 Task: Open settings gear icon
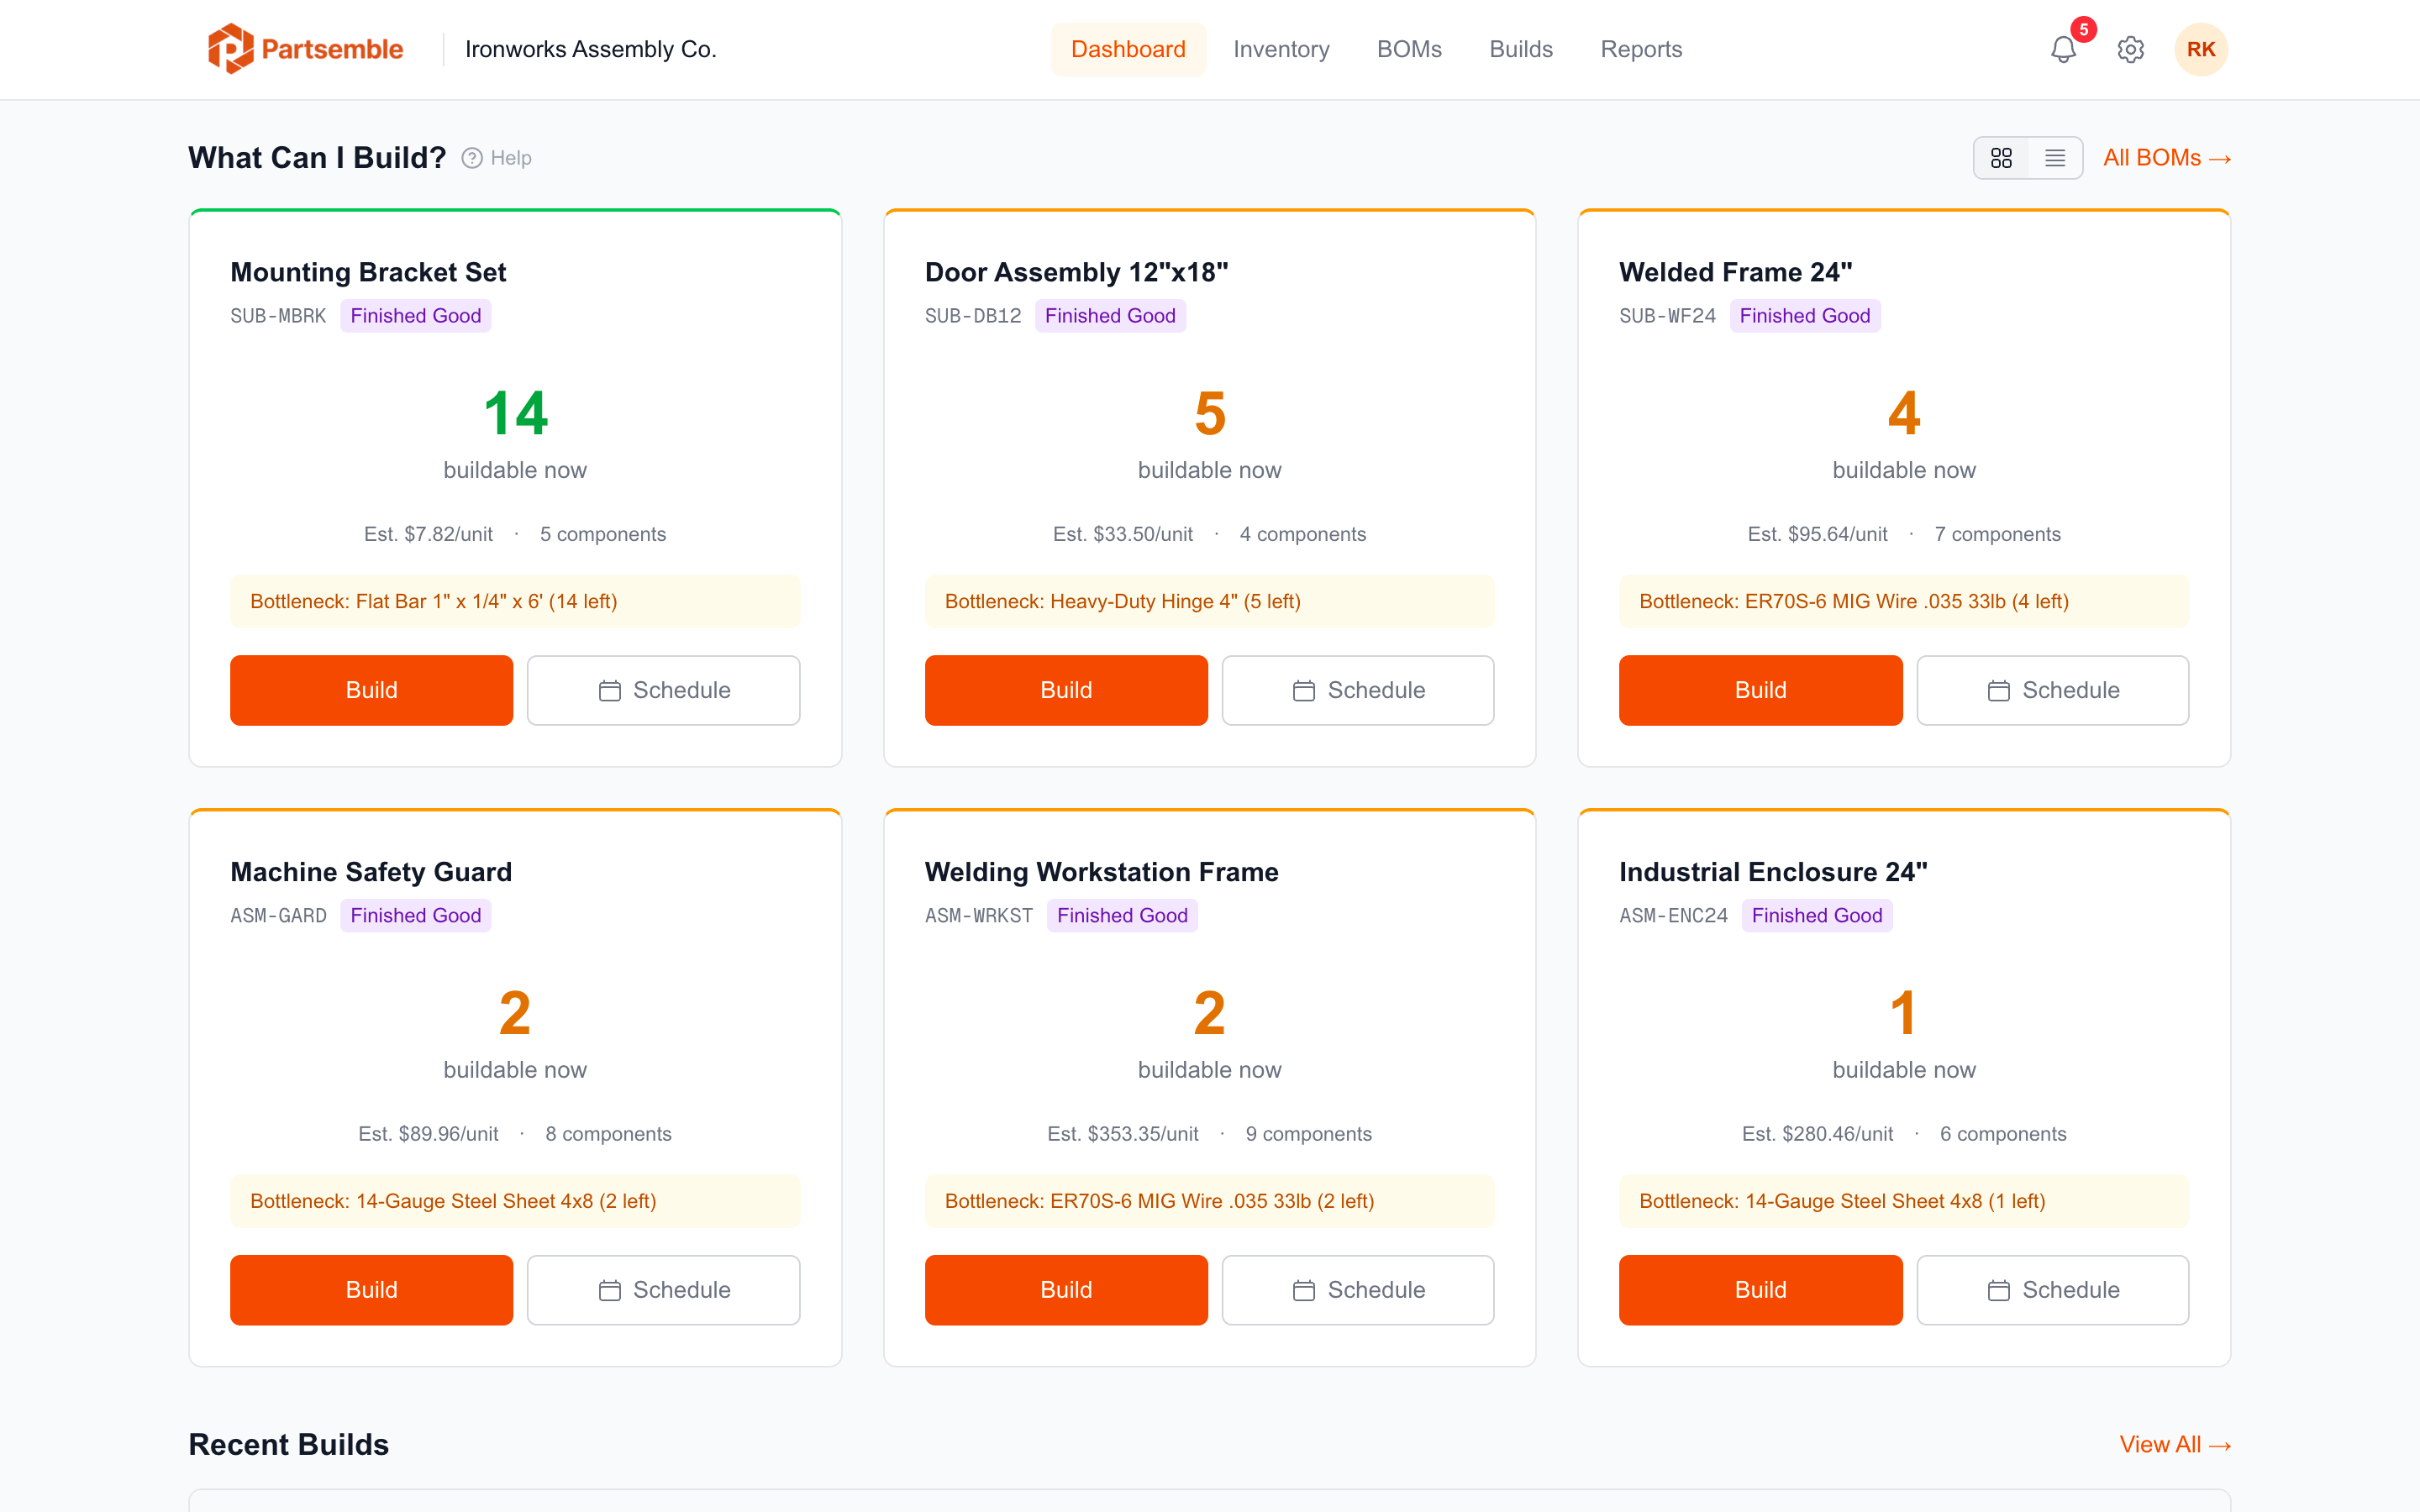coord(2131,49)
